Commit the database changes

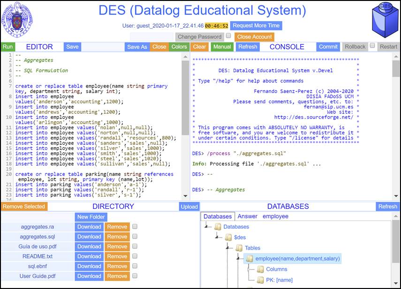click(328, 47)
